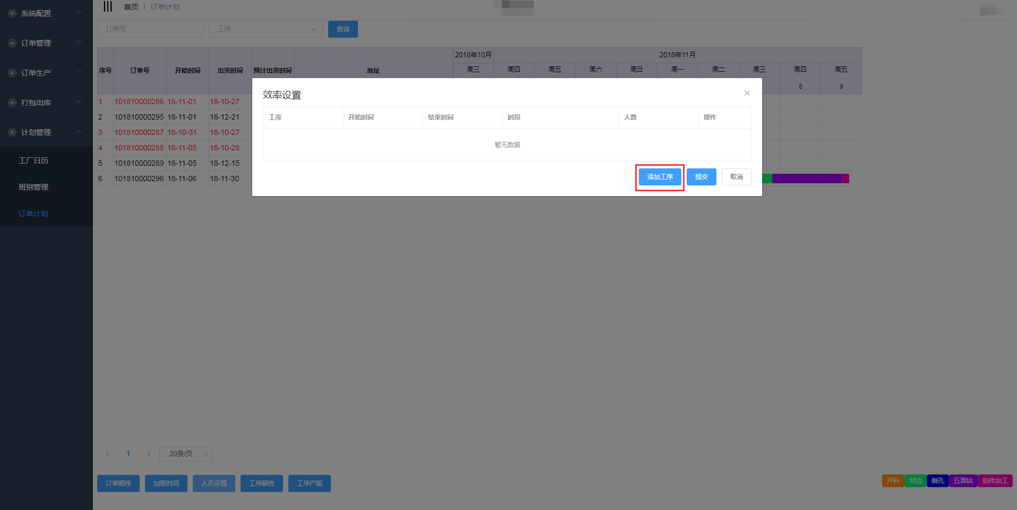Click the 打包出库 sidebar icon
This screenshot has width=1017, height=510.
pos(12,103)
